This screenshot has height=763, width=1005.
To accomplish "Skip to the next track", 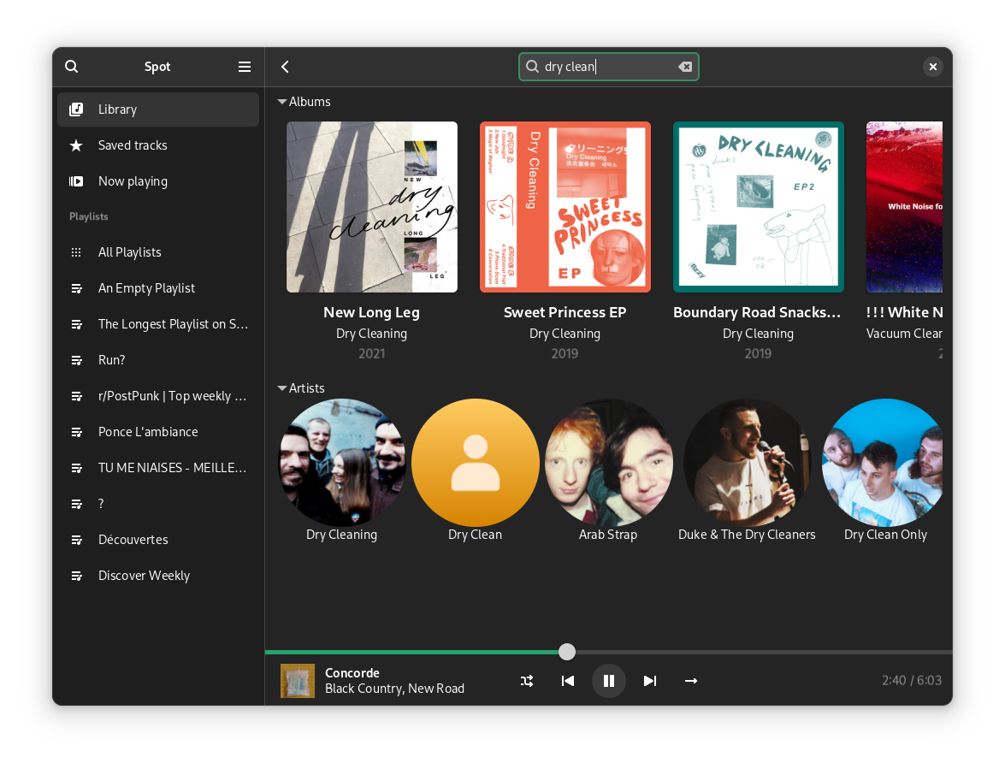I will point(650,681).
